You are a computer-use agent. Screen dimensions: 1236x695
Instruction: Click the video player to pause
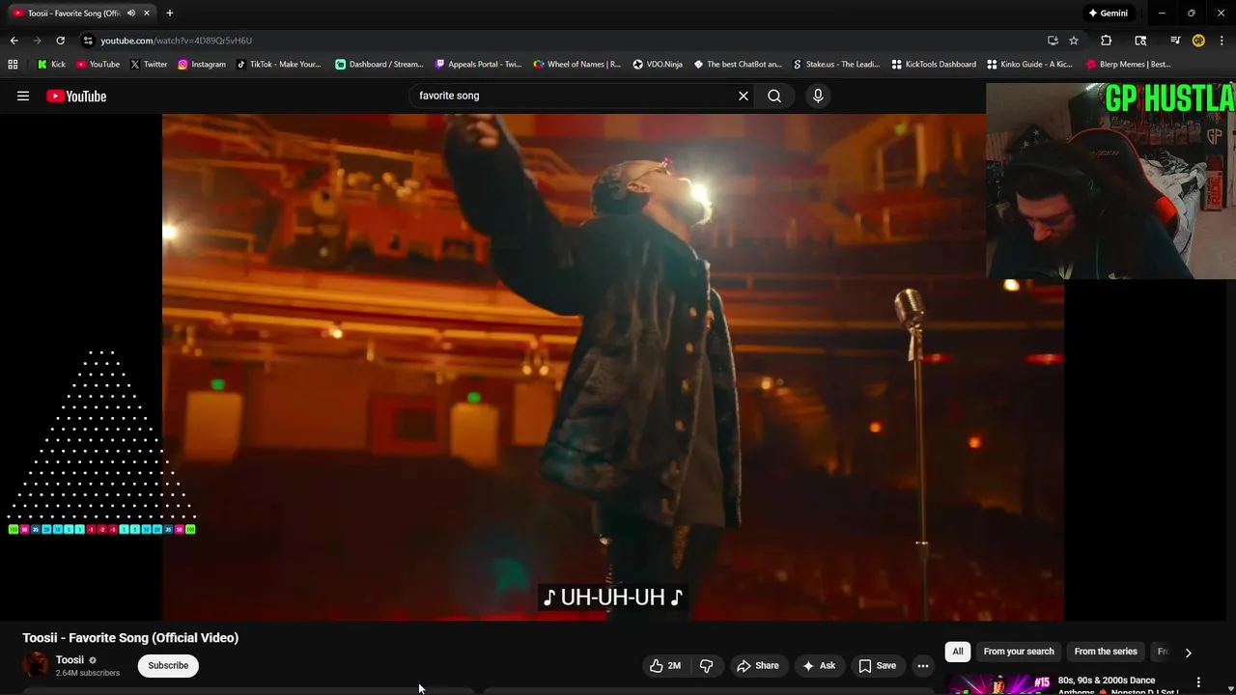click(x=613, y=367)
